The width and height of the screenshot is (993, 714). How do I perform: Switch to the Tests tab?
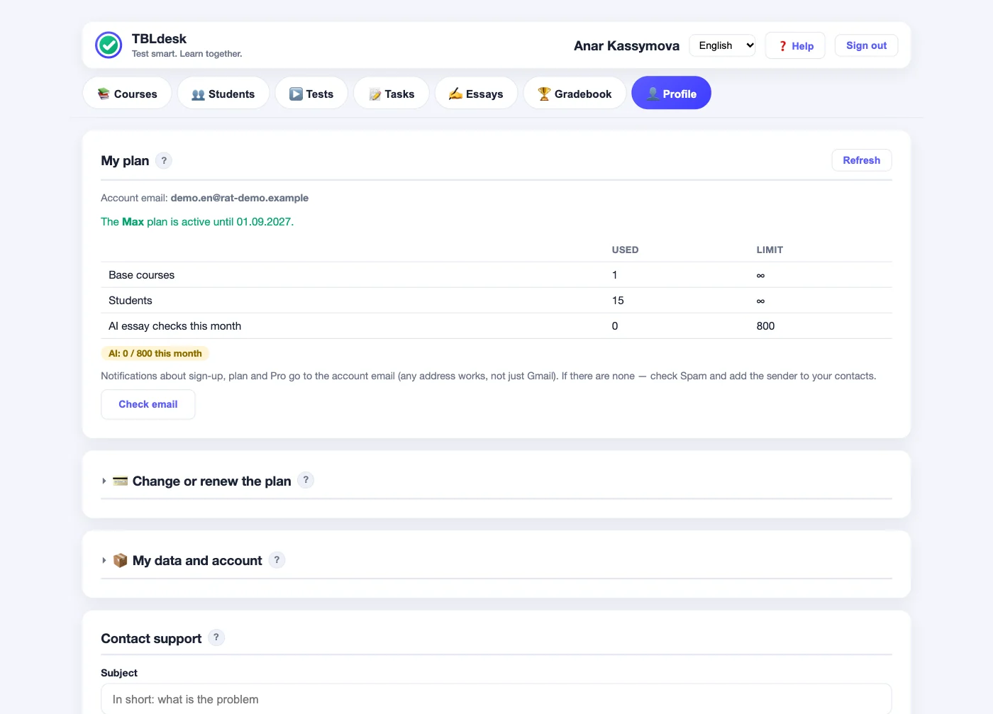[311, 94]
